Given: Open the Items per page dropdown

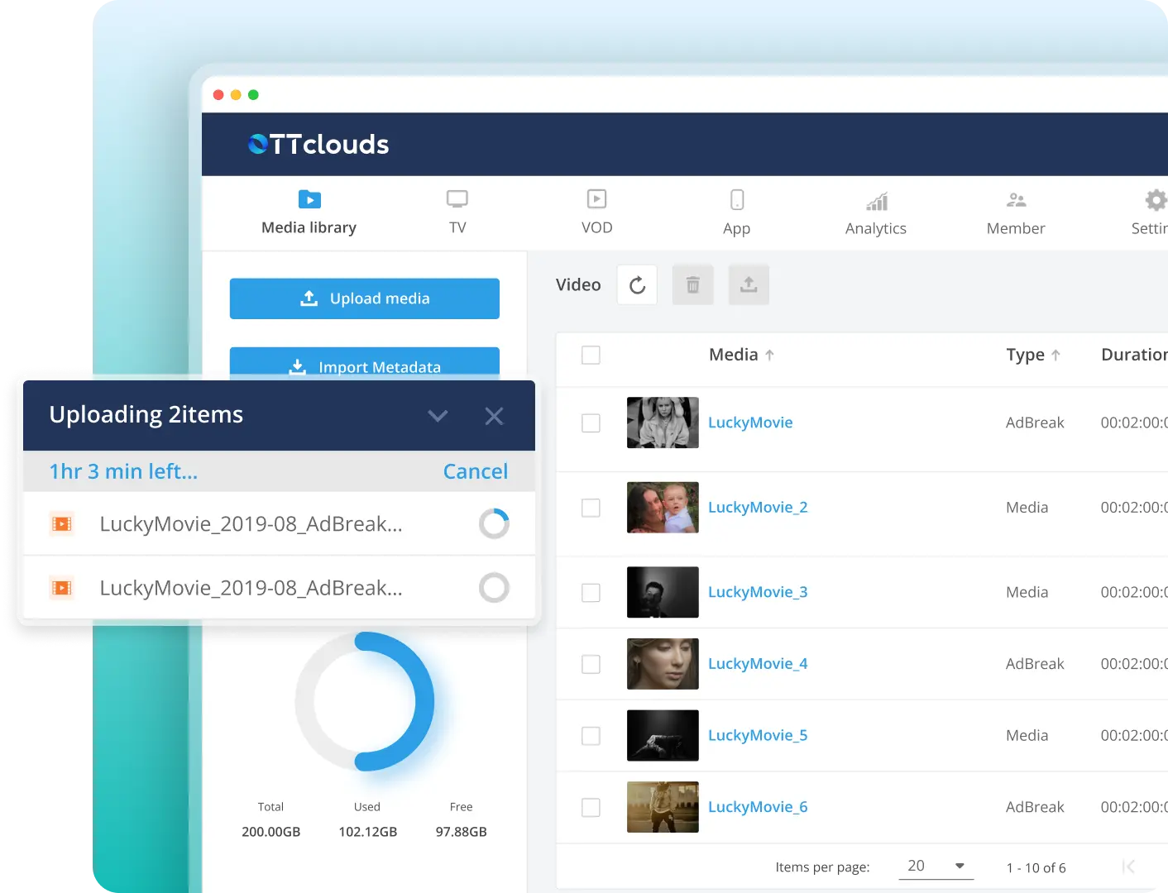Looking at the screenshot, I should coord(936,866).
